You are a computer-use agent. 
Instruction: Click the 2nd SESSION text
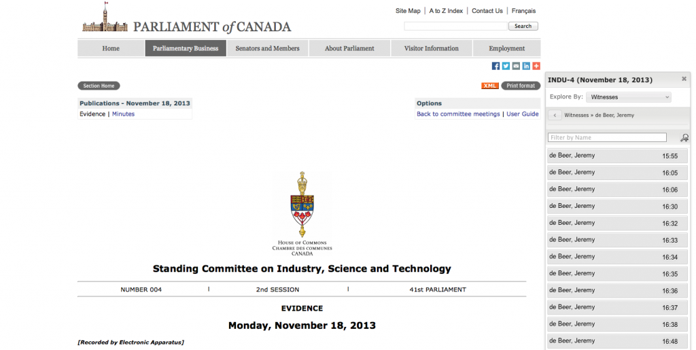tap(277, 290)
